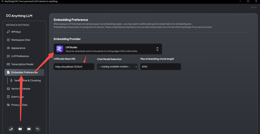
Task: Go to LLM Preference settings
Action: pyautogui.click(x=20, y=56)
